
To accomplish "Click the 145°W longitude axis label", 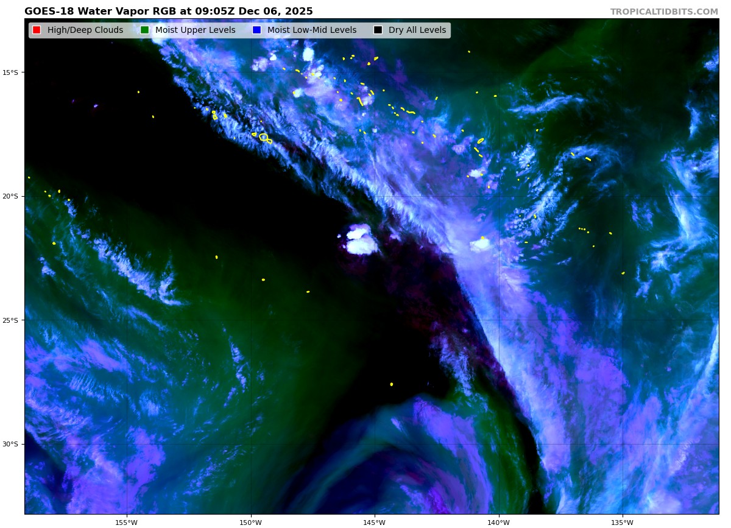I will pos(375,522).
